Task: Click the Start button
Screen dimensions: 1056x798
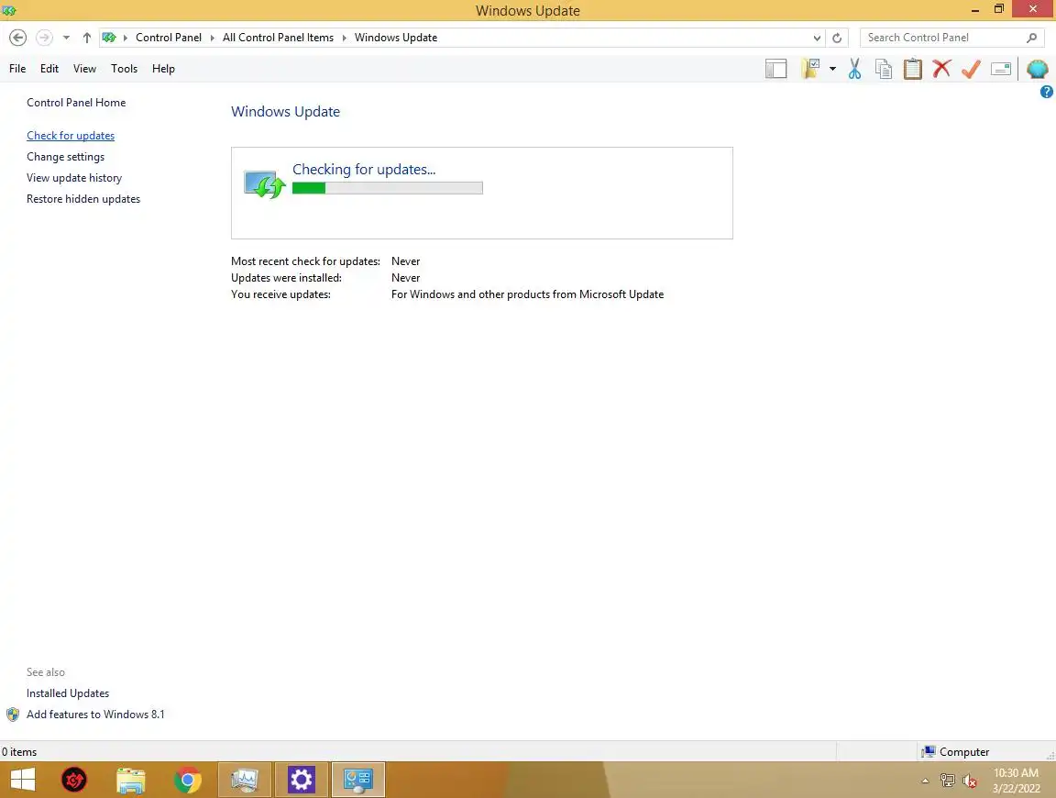Action: pos(23,780)
